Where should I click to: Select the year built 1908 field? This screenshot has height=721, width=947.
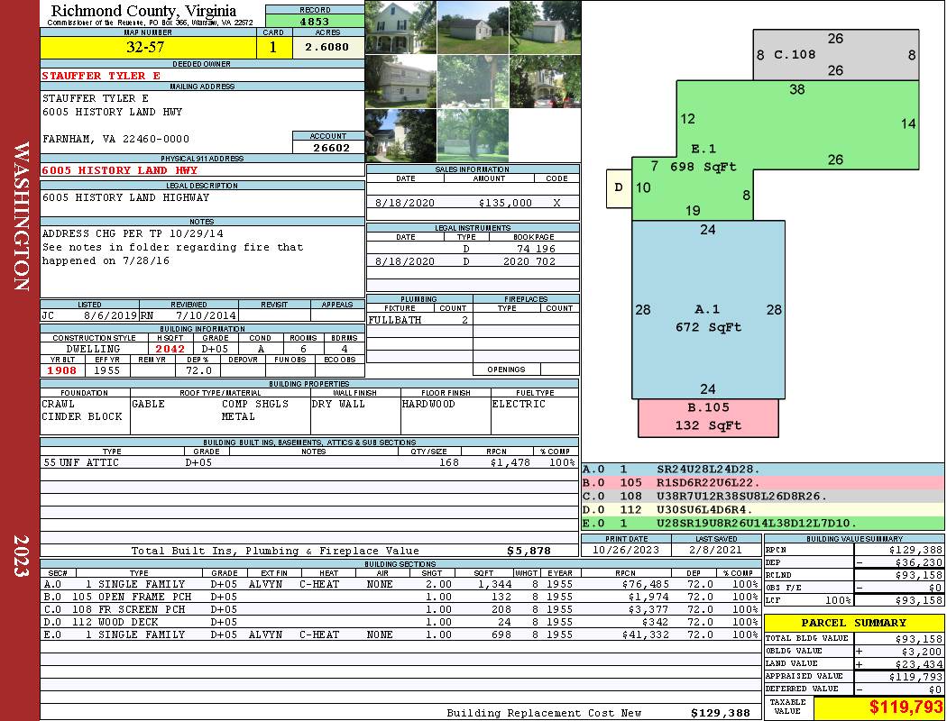tap(62, 370)
